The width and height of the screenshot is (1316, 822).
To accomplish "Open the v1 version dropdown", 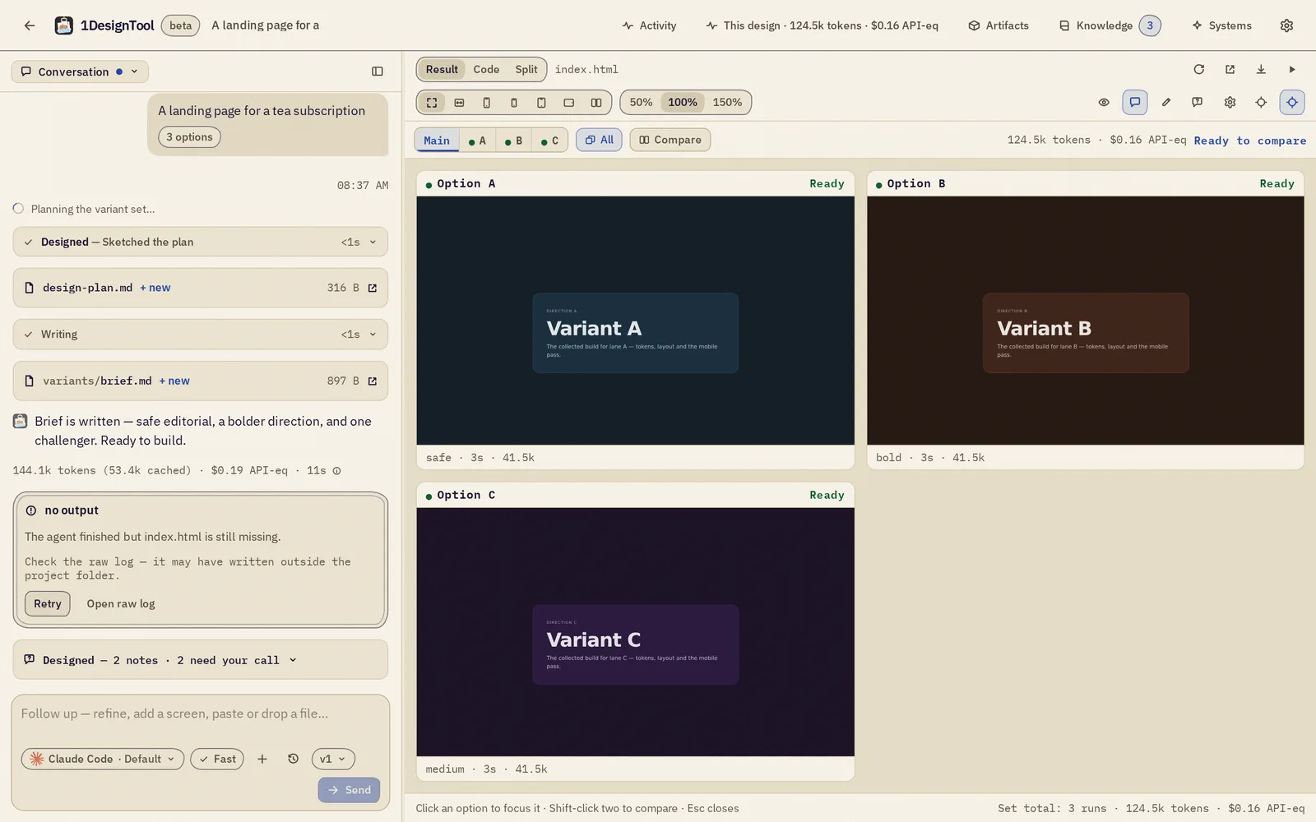I will point(333,759).
